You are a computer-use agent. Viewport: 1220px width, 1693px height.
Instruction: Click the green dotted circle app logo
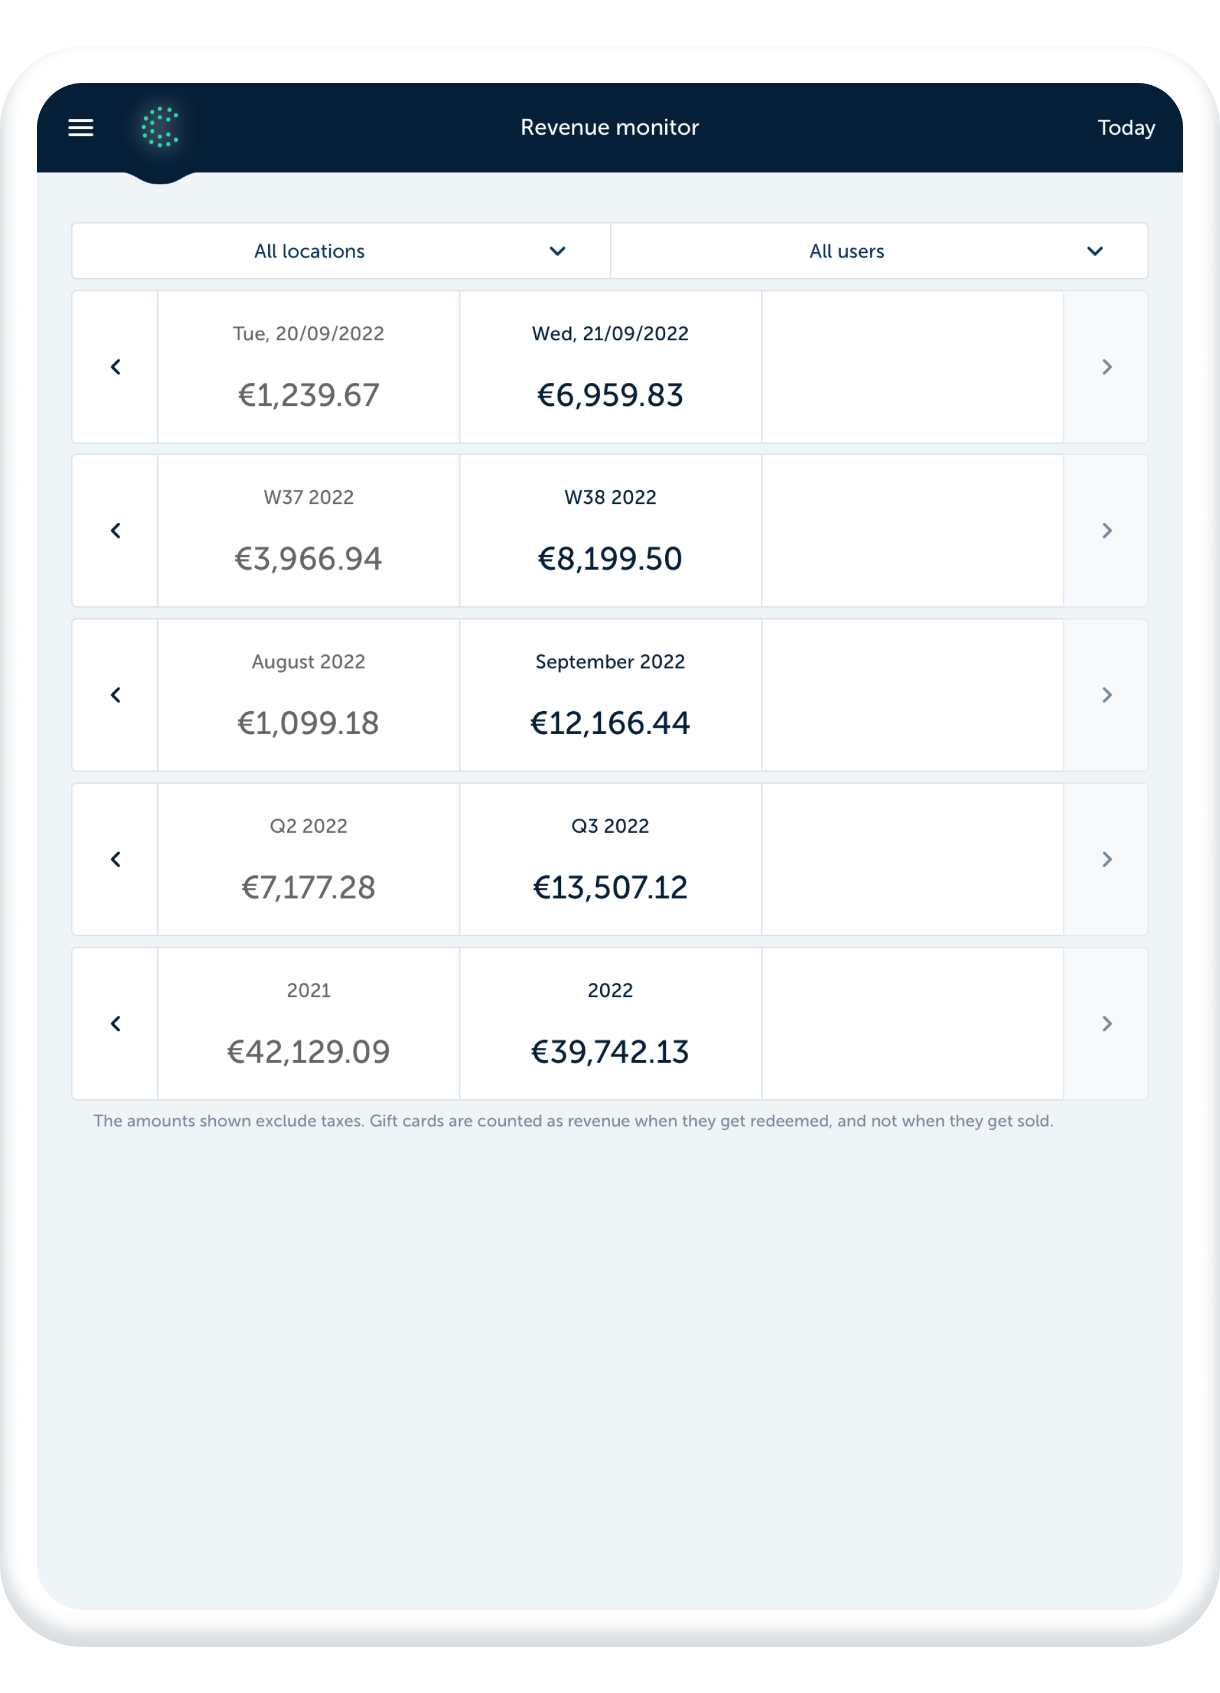[x=159, y=128]
